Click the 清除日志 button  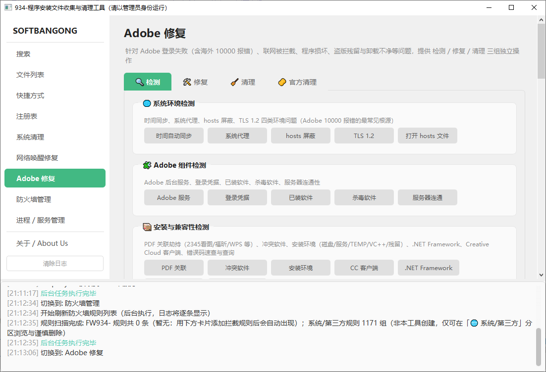point(55,264)
